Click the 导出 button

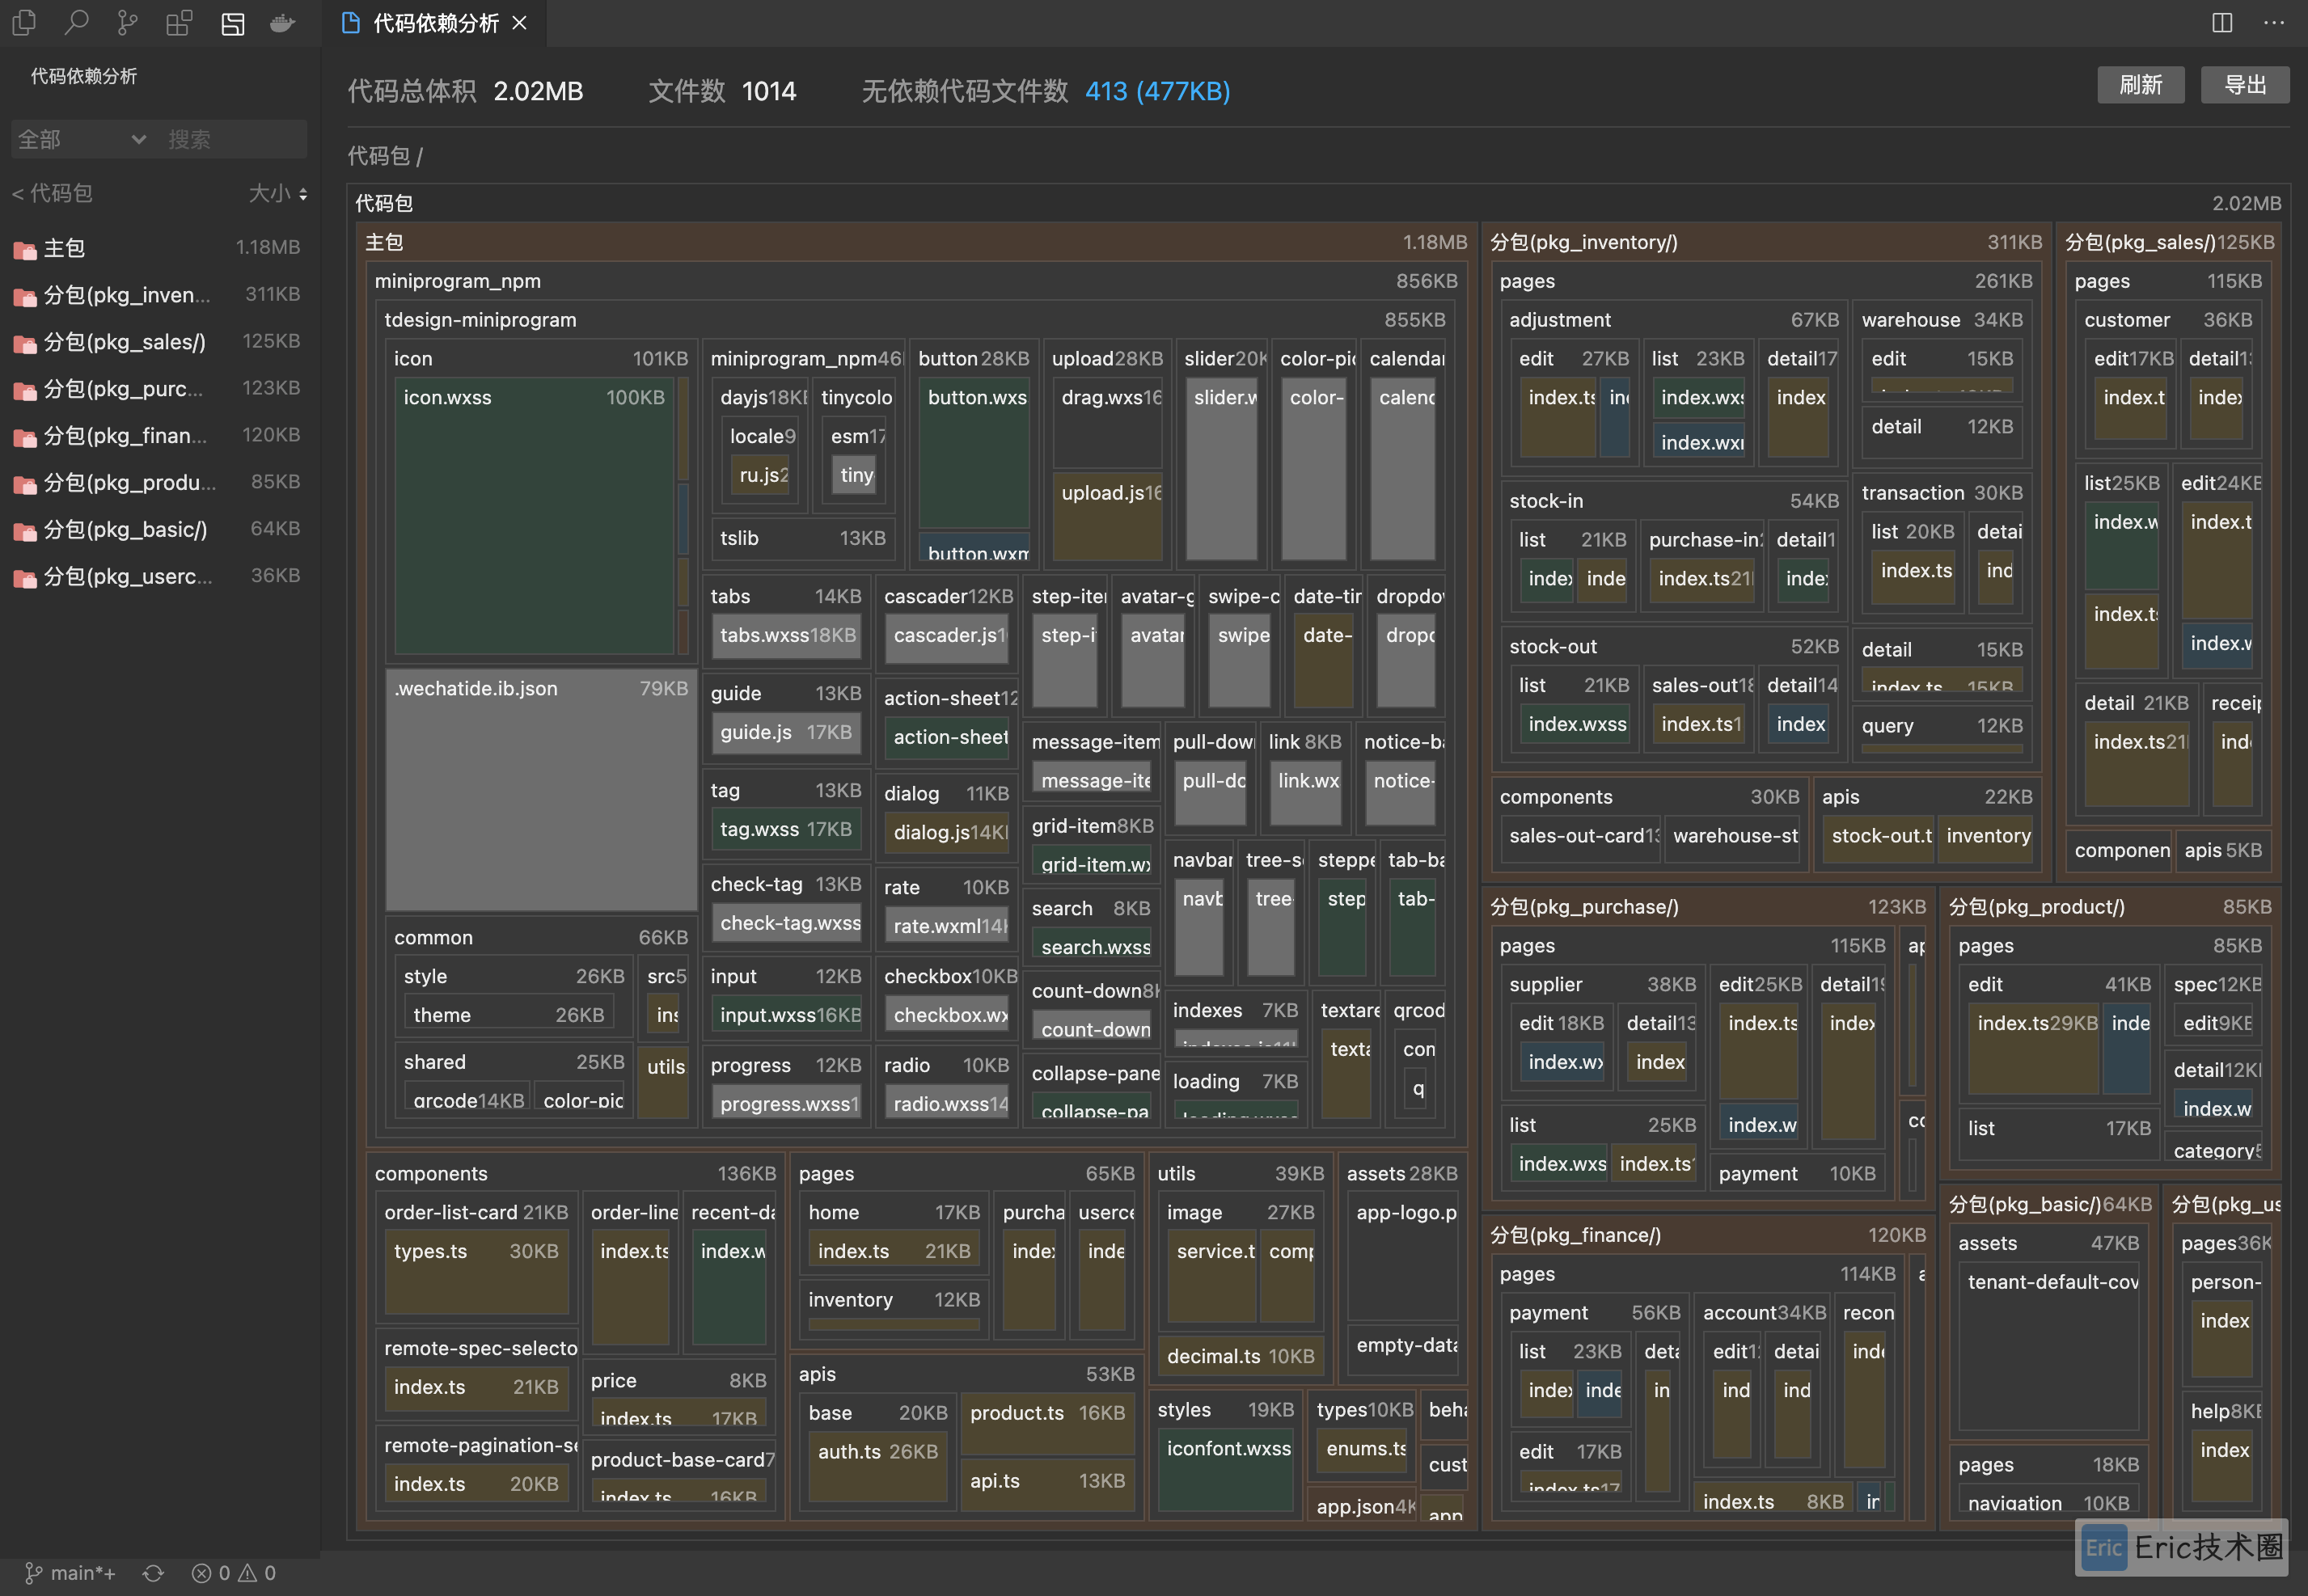2245,85
